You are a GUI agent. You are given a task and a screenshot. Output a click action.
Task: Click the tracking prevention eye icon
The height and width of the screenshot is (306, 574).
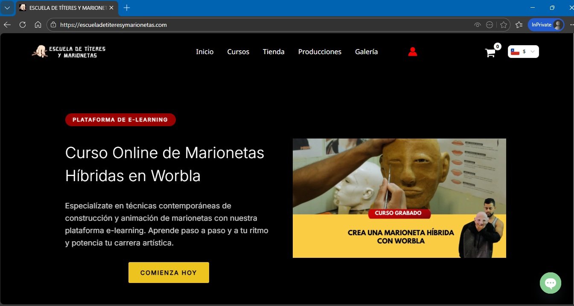click(478, 25)
